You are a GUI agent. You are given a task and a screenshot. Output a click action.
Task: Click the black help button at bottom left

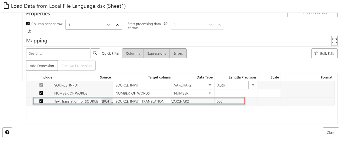[x=7, y=132]
